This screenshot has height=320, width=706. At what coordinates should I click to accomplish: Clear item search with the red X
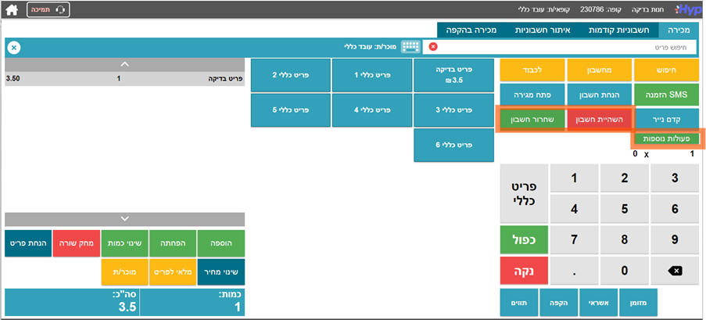433,47
